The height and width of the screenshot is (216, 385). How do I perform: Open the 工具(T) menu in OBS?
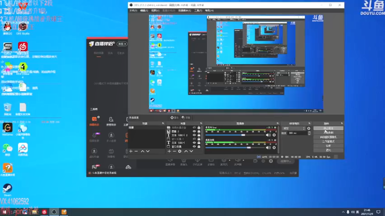coord(198,11)
